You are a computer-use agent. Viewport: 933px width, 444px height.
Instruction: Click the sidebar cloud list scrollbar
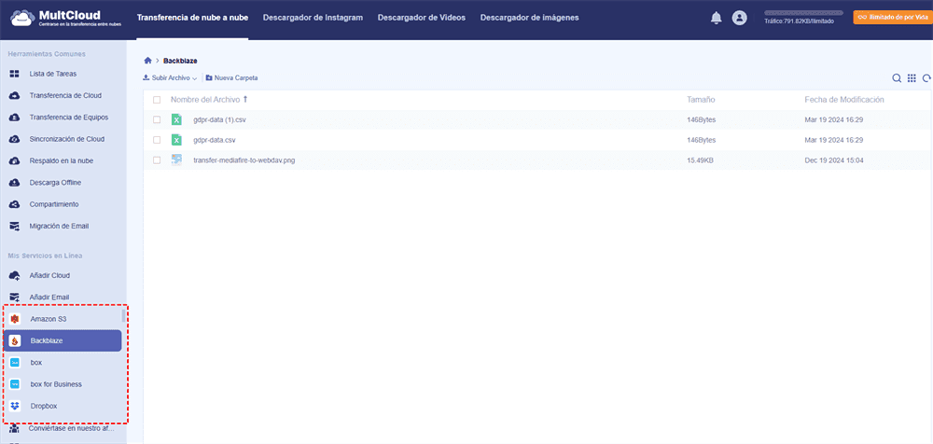click(x=124, y=315)
